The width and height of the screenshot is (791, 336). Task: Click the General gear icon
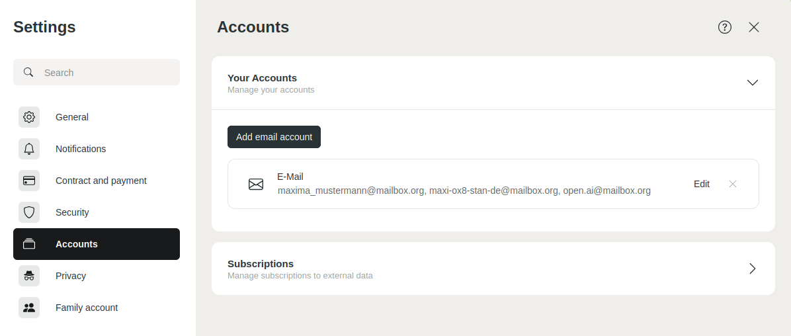[x=29, y=117]
